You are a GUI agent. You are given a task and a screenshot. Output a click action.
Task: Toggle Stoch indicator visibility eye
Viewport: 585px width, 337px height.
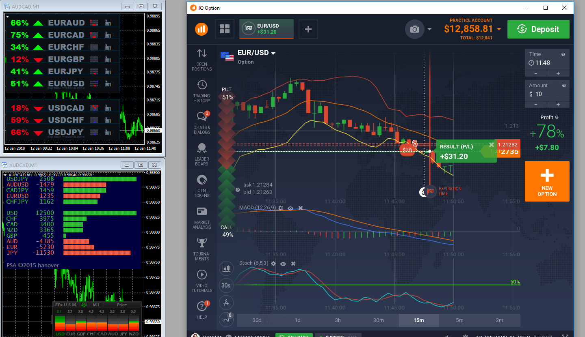tap(283, 264)
